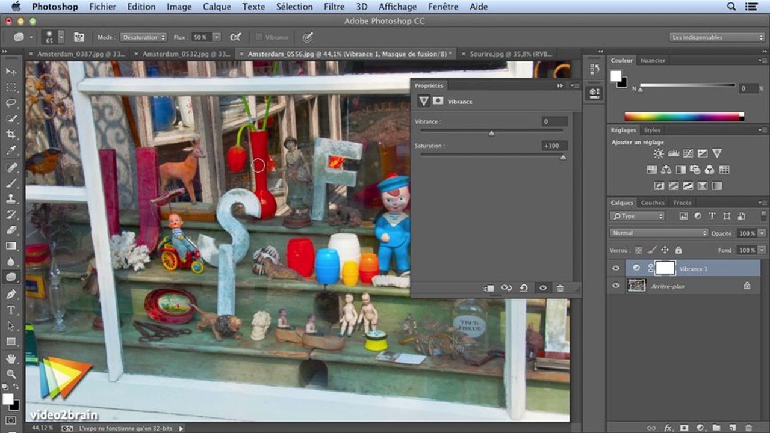Toggle adjustment visibility in Propriétés panel
This screenshot has width=770, height=433.
(x=542, y=289)
